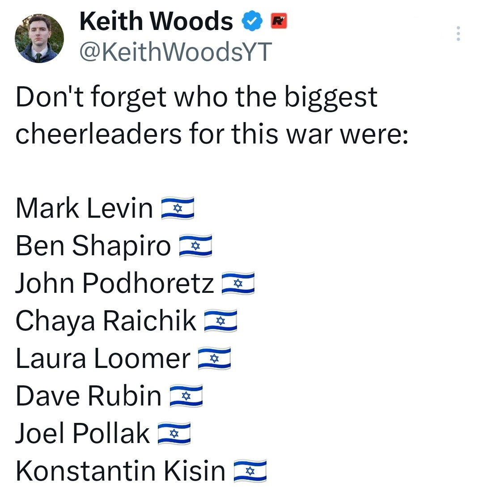Image resolution: width=483 pixels, height=494 pixels.
Task: Click the name Laura Loomer in tweet
Action: (103, 359)
